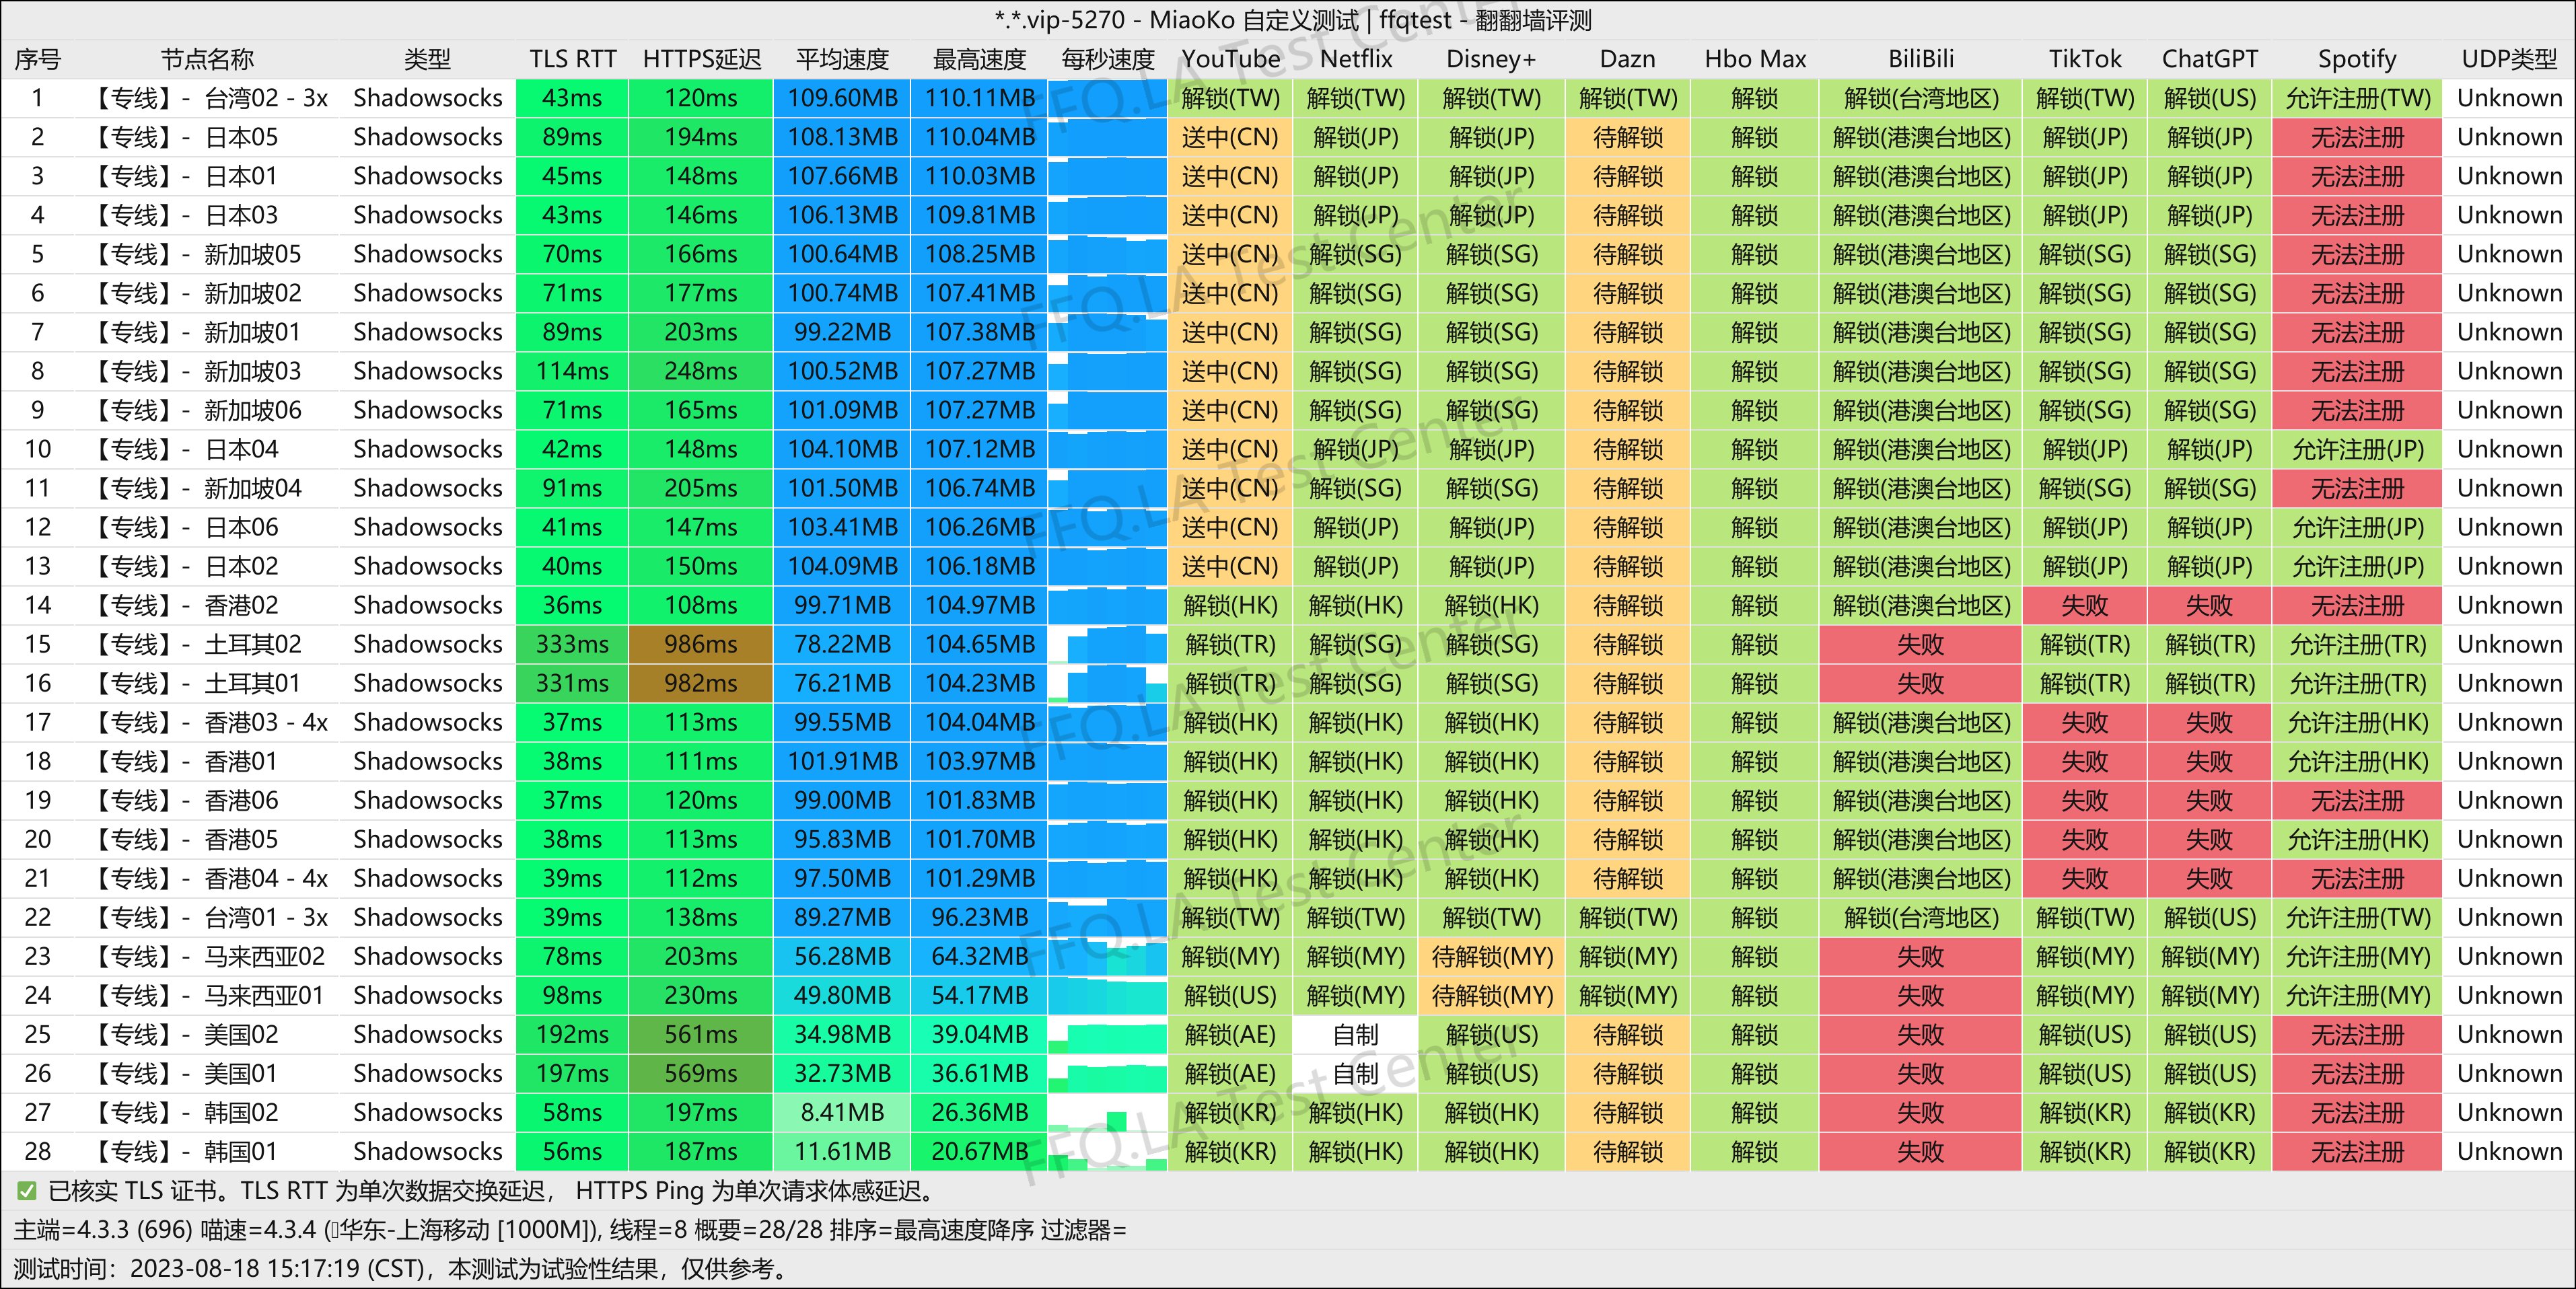2576x1289 pixels.
Task: Click the 自制 Netflix cell for 美国02
Action: (x=1355, y=1034)
